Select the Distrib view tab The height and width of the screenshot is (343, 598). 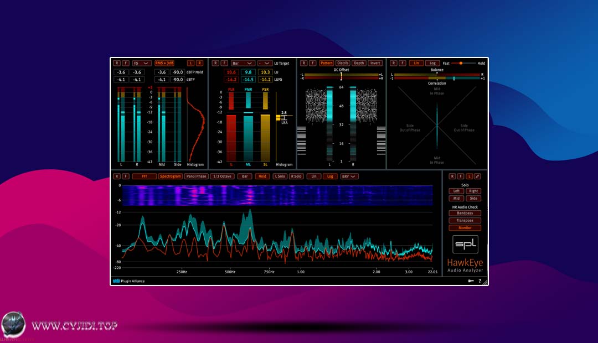tap(343, 63)
